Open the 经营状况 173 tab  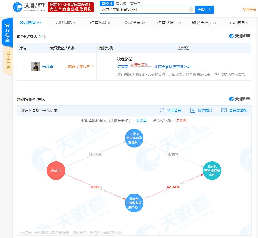(x=169, y=23)
